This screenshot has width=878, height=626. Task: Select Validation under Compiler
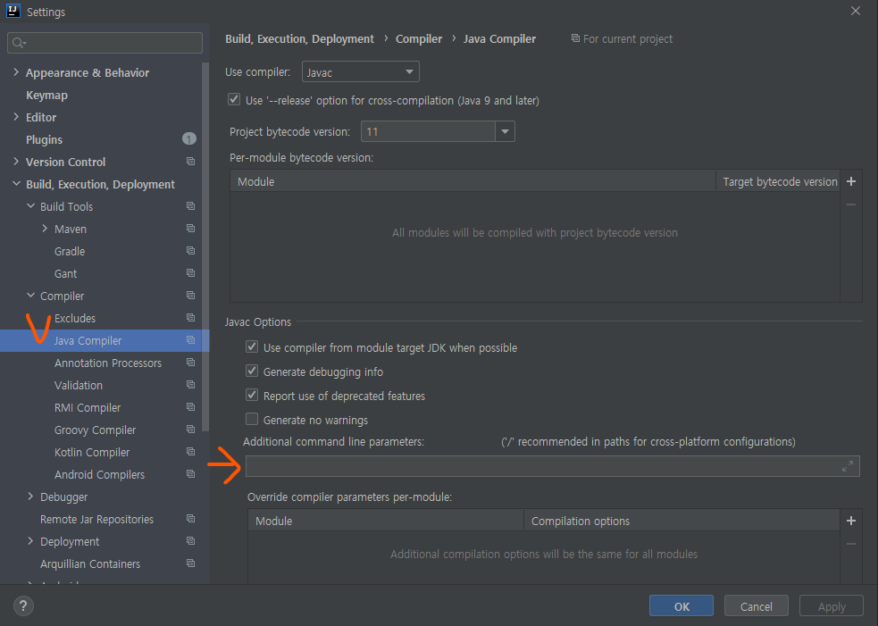79,385
